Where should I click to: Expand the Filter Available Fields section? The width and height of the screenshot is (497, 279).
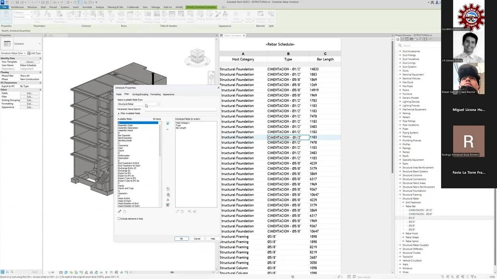pos(119,114)
